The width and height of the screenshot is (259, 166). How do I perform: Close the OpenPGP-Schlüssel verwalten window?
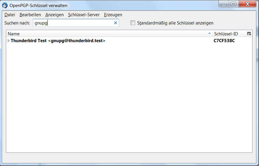(247, 4)
